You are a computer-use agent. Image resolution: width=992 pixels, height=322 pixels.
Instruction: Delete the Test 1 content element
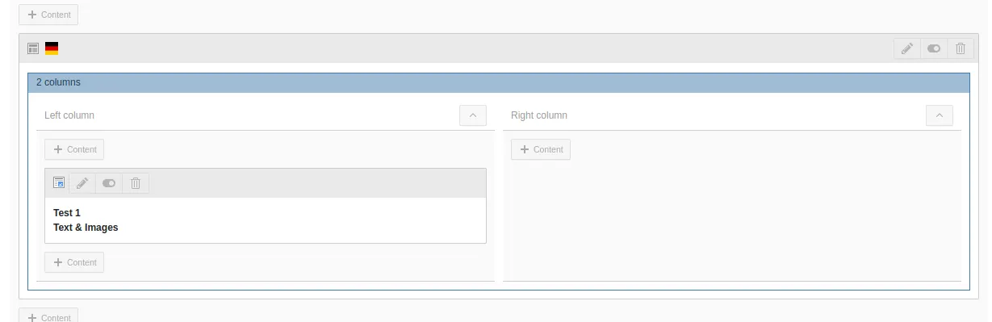[136, 183]
